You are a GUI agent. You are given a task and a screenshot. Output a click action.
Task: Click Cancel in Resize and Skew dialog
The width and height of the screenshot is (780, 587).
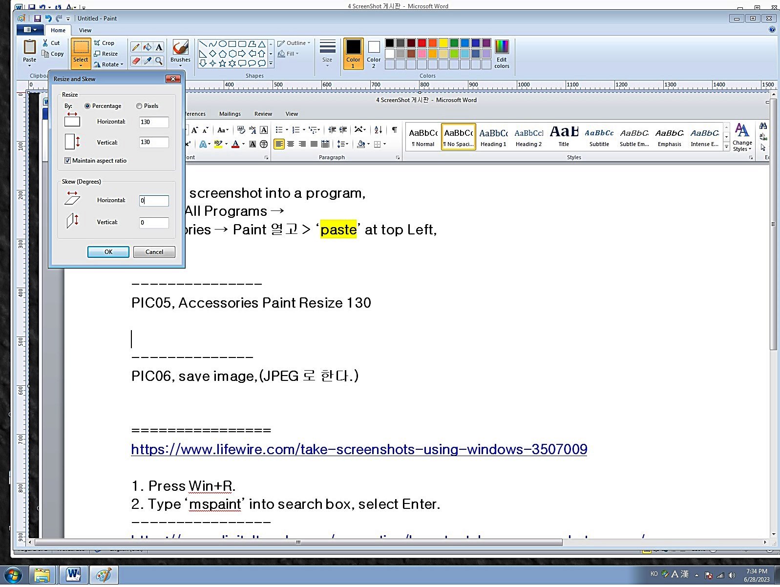coord(154,252)
